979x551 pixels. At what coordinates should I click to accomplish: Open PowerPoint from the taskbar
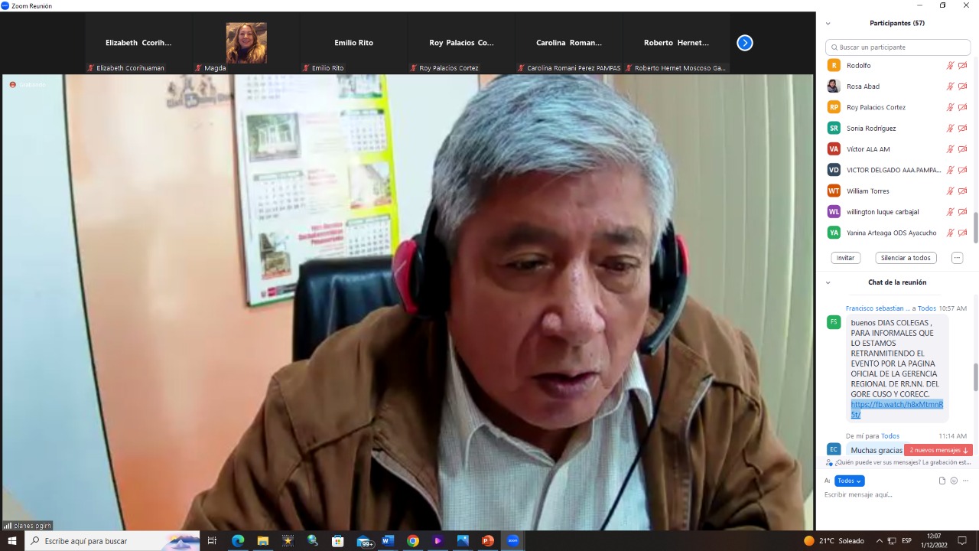(487, 541)
